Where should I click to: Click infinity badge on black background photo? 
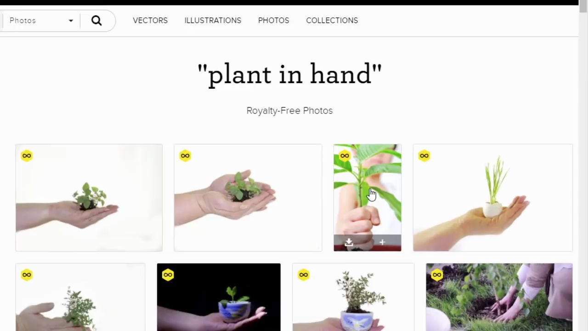168,275
